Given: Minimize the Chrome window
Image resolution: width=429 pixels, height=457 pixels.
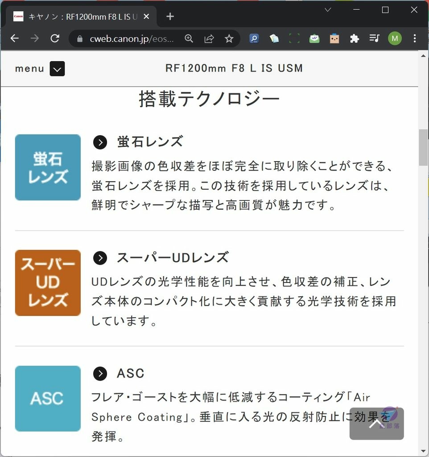Looking at the screenshot, I should [x=356, y=10].
